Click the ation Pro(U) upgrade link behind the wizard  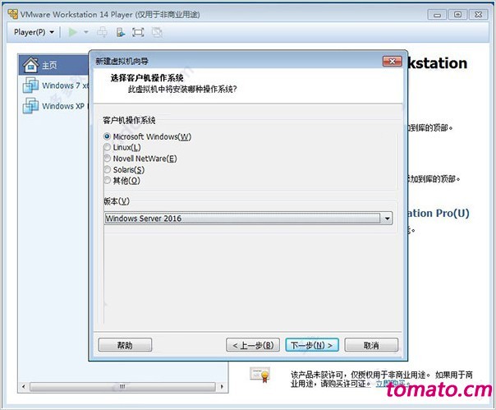(438, 213)
